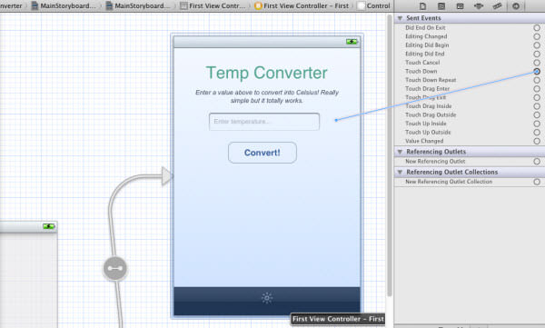Collapse the Referencing Outlets section

(400, 152)
